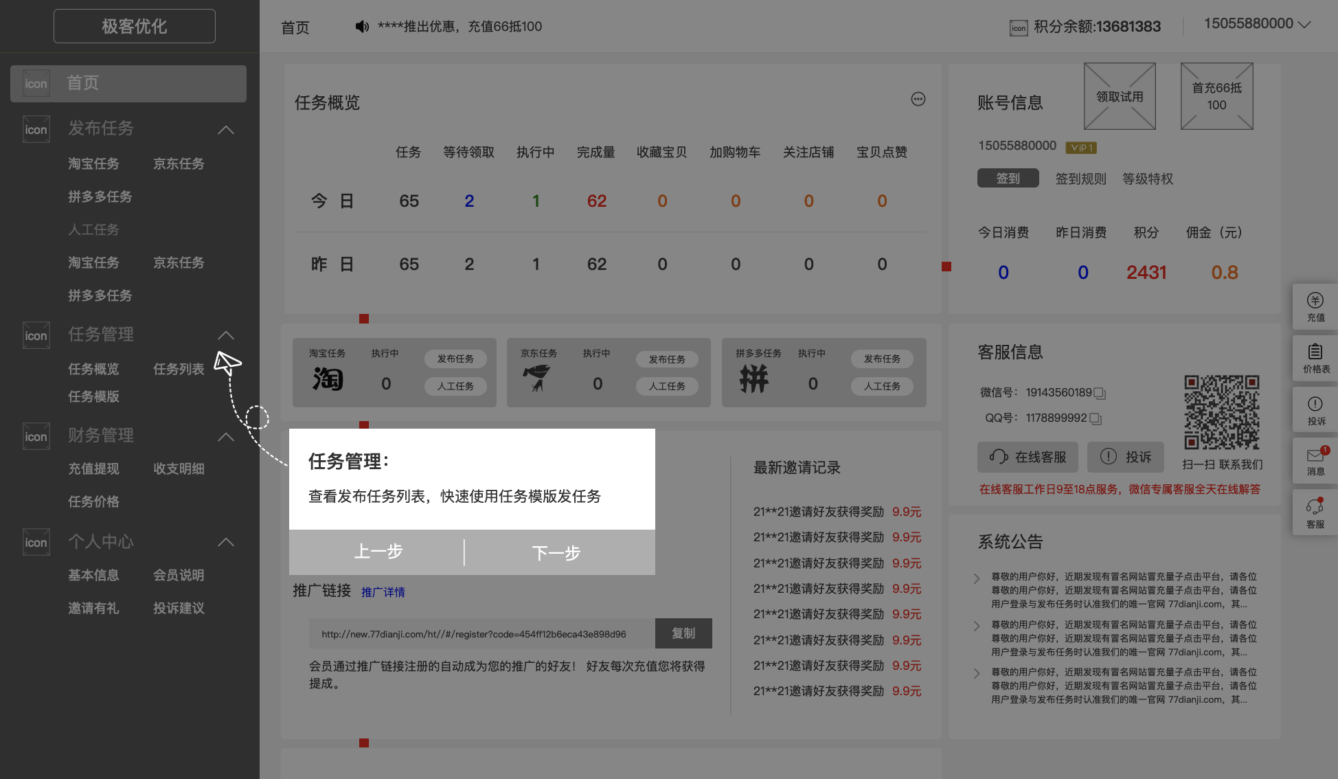The height and width of the screenshot is (779, 1338).
Task: Click the 首页 sidebar icon
Action: [36, 84]
